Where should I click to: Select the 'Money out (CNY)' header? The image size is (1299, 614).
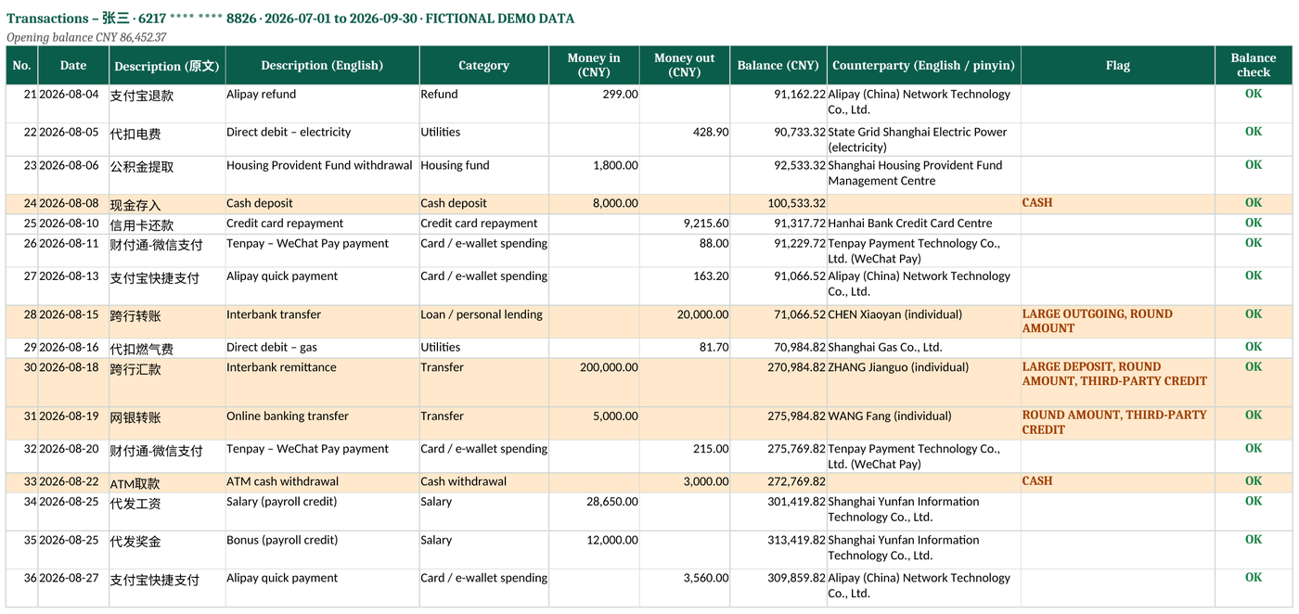point(685,65)
